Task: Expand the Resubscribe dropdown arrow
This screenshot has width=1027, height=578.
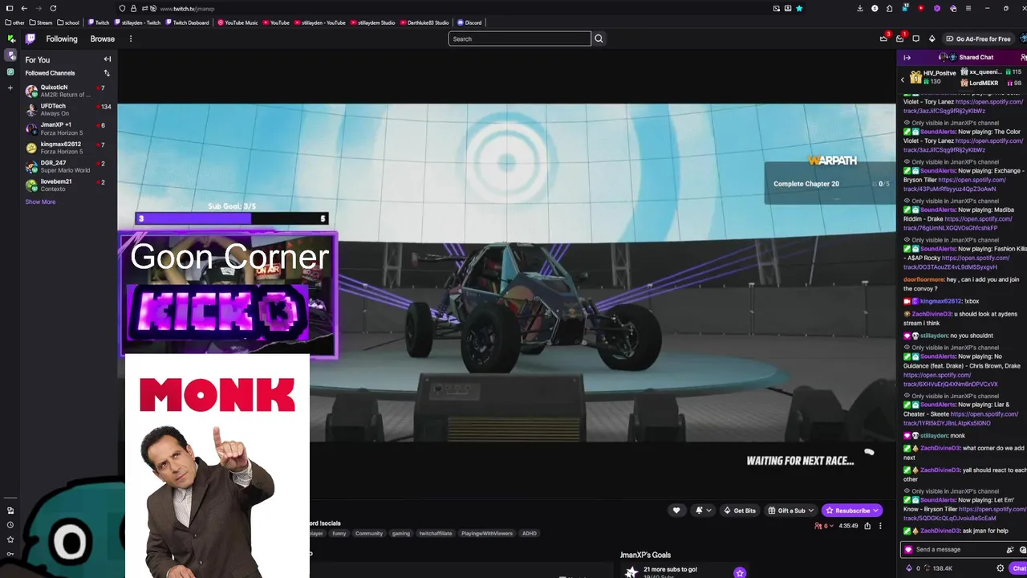Action: point(875,511)
